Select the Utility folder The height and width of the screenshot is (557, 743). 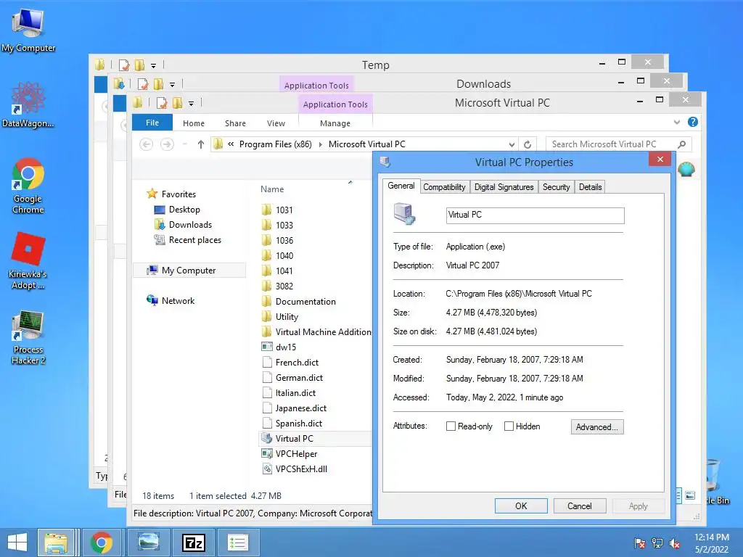(x=287, y=317)
